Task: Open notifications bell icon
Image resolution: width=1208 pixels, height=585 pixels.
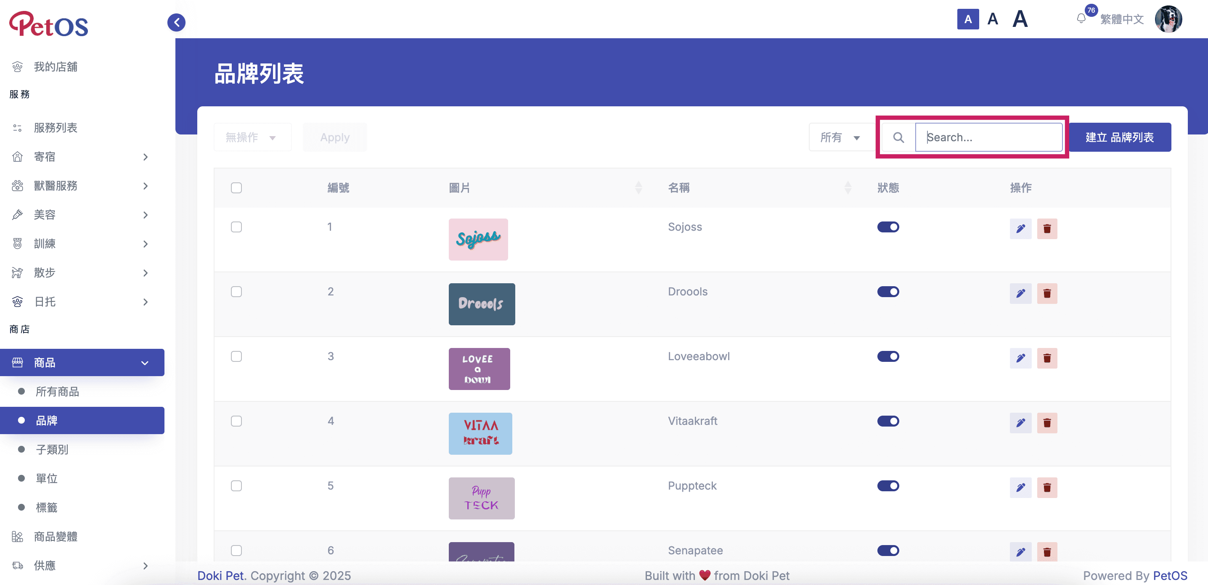Action: (x=1081, y=19)
